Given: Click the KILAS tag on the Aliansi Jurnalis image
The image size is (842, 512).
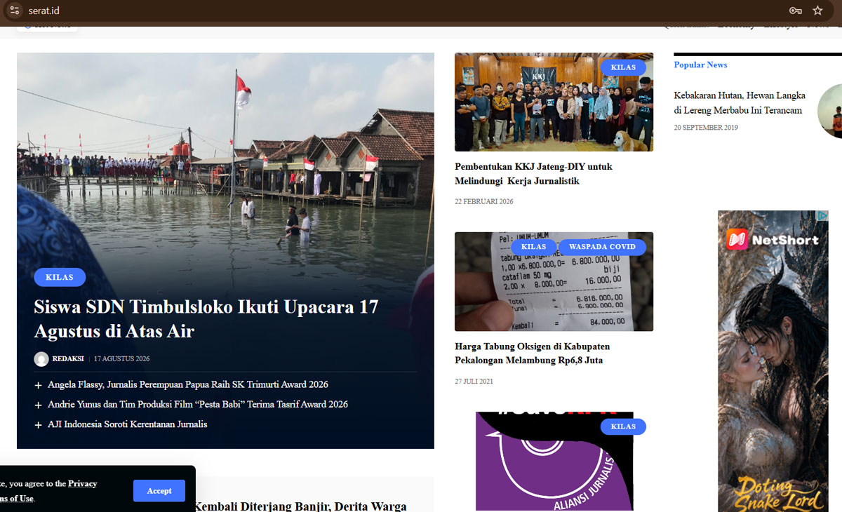Looking at the screenshot, I should tap(623, 426).
